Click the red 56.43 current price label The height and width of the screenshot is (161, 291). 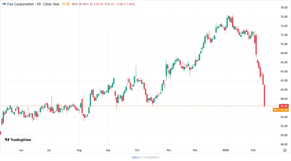tap(284, 106)
